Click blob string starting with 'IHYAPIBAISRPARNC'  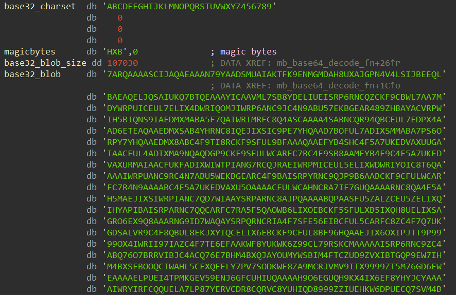pyautogui.click(x=274, y=210)
